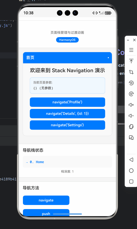Minimize the emulator toolbar panel
Viewport: 137px width, 229px height.
pos(128,40)
